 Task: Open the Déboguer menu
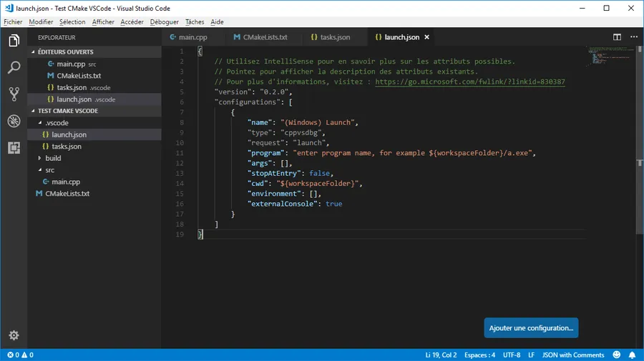point(165,21)
